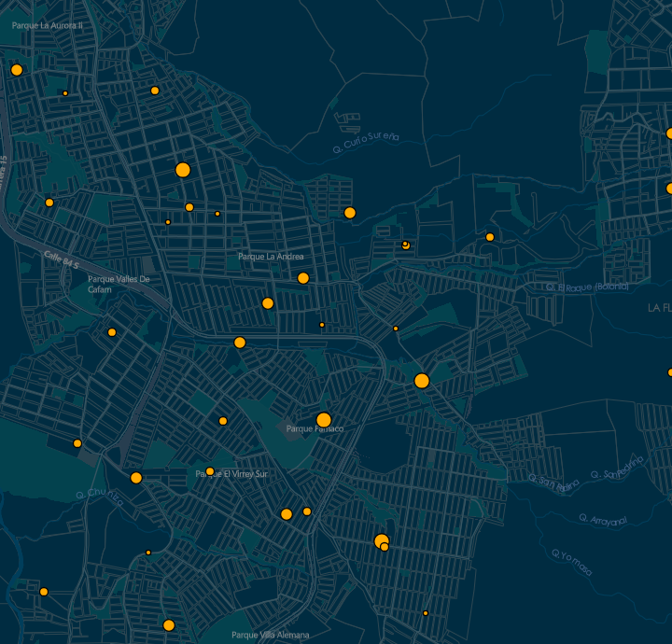The height and width of the screenshot is (644, 672).
Task: Select the Q. Yomasa stream label
Action: (571, 559)
